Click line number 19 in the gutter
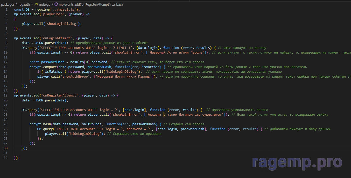 [6, 95]
